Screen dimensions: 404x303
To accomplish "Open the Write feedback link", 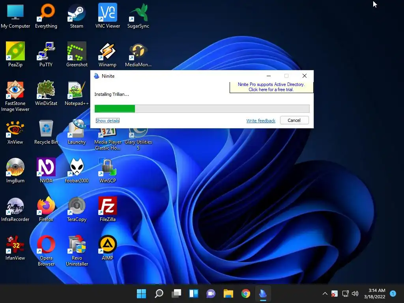I will click(x=261, y=121).
